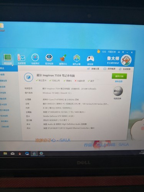Click the 'Nvidia GeForce GTX 960M' graphics value
Image resolution: width=144 pixels, height=192 pixels.
click(59, 116)
